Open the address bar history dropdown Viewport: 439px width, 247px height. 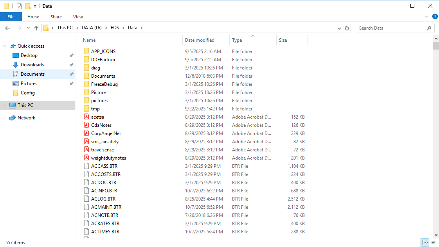[x=339, y=28]
